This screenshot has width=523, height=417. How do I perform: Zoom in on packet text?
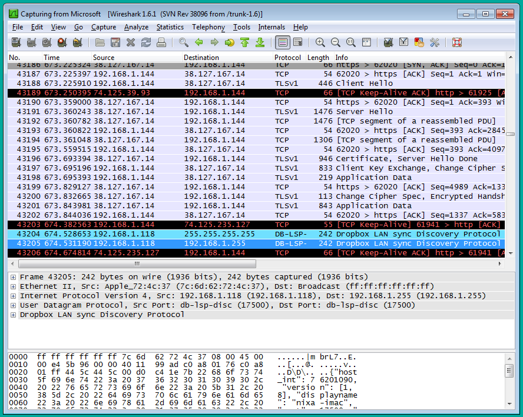click(x=320, y=42)
